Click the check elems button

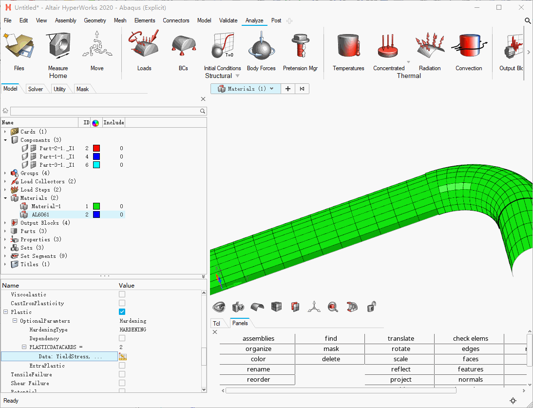[x=470, y=339]
